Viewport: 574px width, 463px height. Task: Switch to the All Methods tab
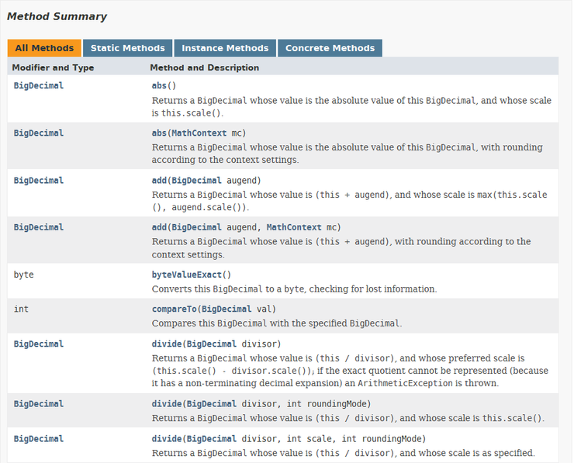[x=44, y=48]
